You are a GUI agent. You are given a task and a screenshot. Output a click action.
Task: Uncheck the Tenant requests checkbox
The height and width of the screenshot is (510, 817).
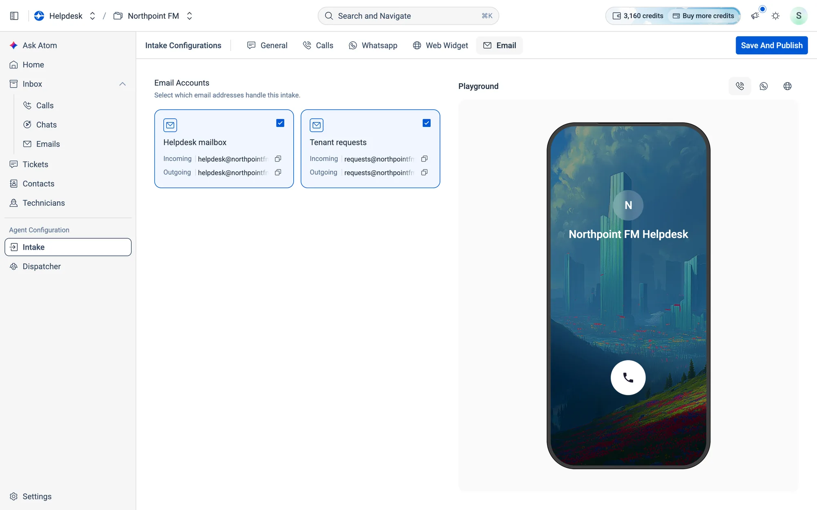[426, 123]
